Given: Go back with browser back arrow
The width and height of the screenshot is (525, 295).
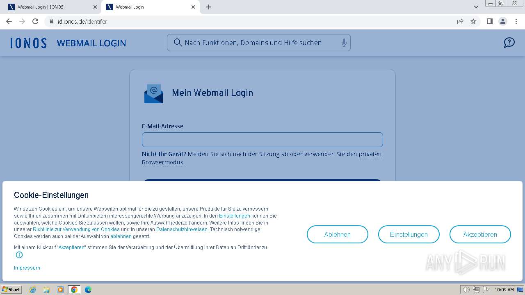Looking at the screenshot, I should (x=9, y=21).
